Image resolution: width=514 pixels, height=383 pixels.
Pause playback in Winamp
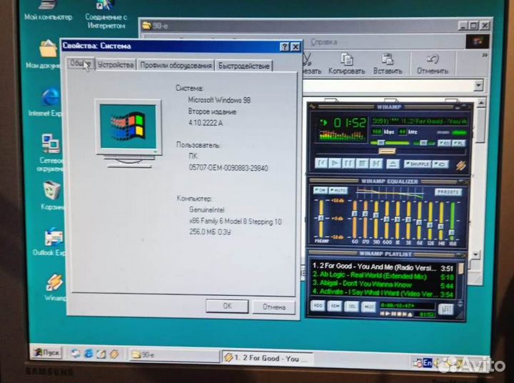click(348, 163)
